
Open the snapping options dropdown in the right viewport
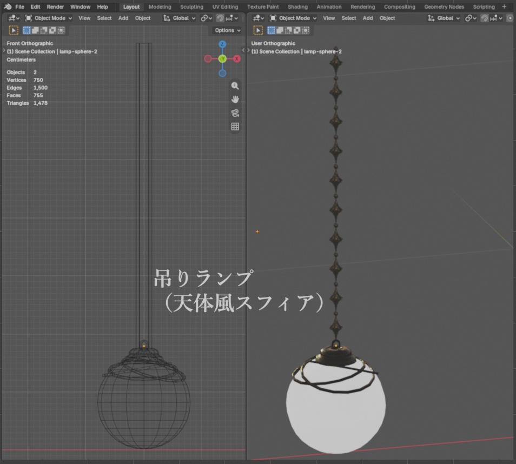[x=496, y=18]
